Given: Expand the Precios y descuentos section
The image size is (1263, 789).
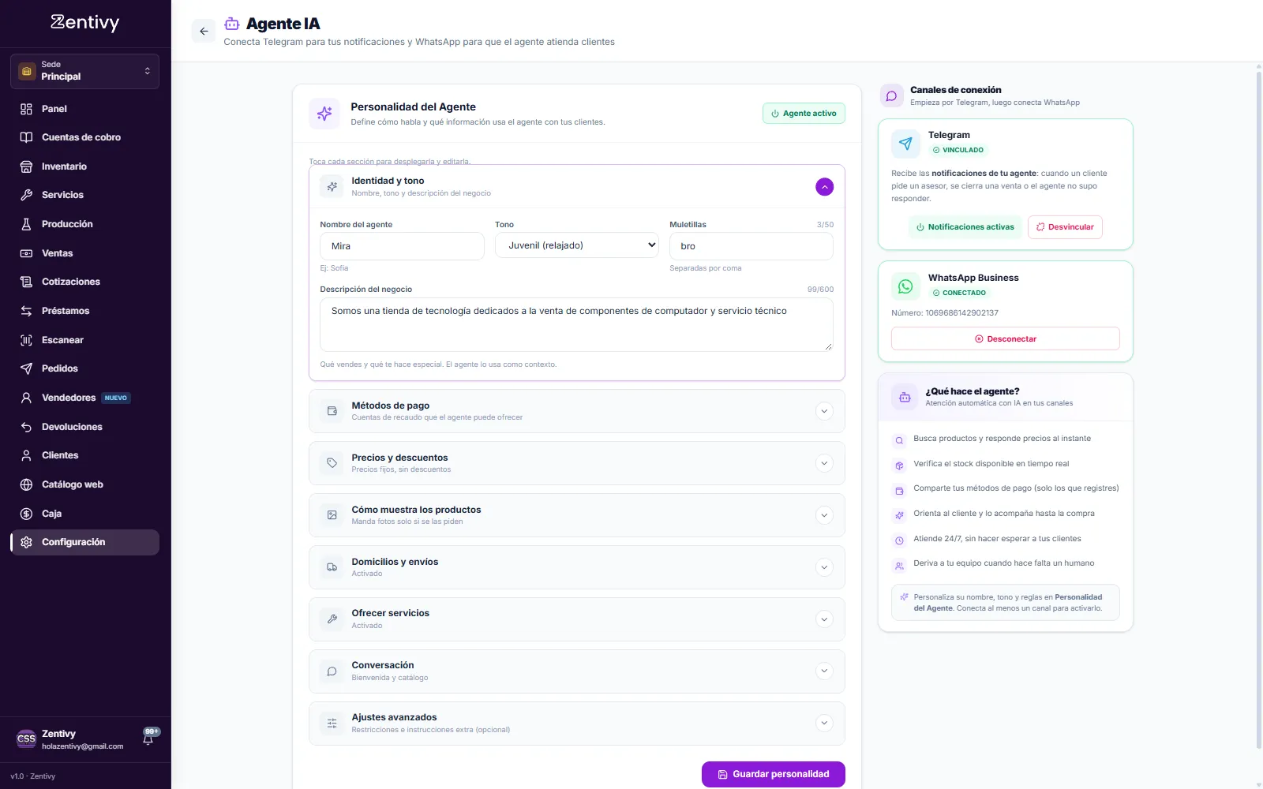Looking at the screenshot, I should click(824, 463).
